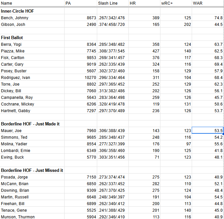Select Yogi Berra's wRC+ value 124
Viewport: 224px width, 219px height.
[176, 44]
